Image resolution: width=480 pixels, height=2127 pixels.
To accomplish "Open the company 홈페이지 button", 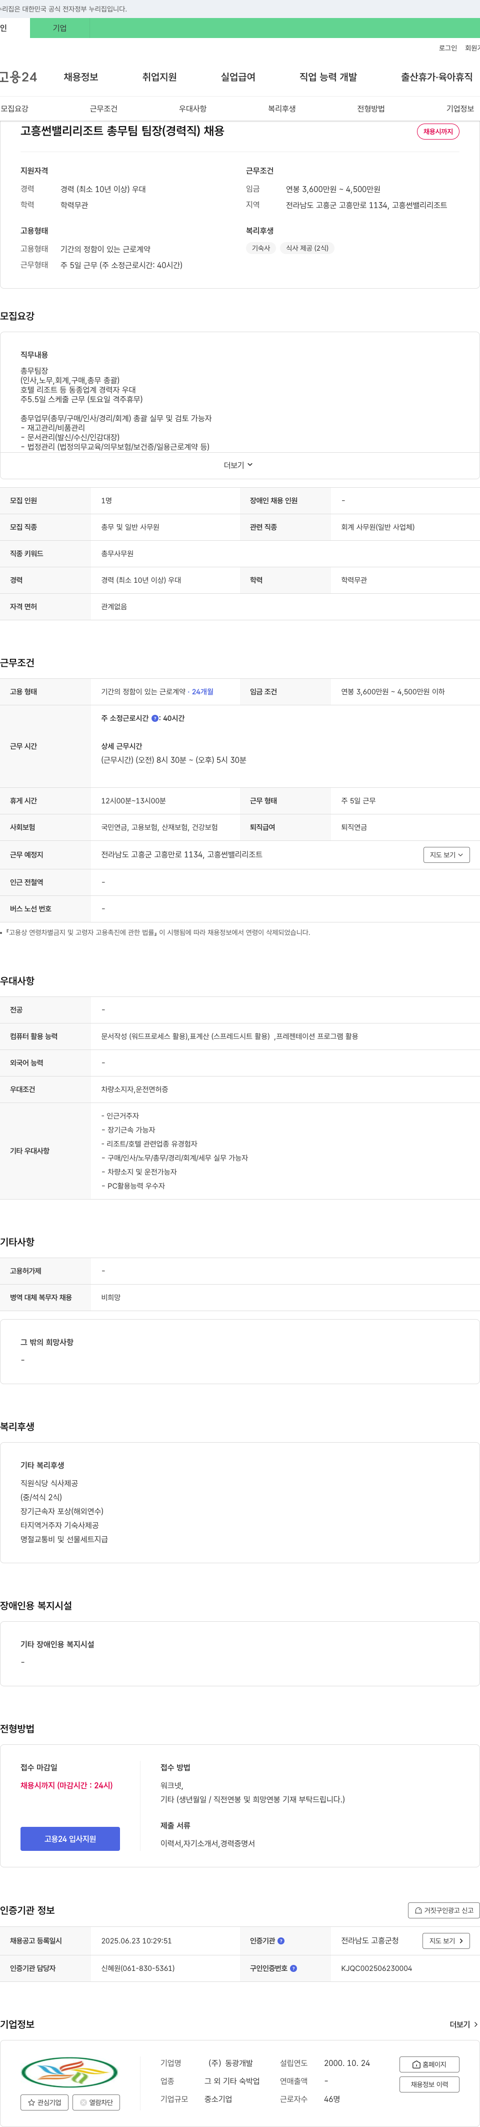I will pyautogui.click(x=429, y=2064).
